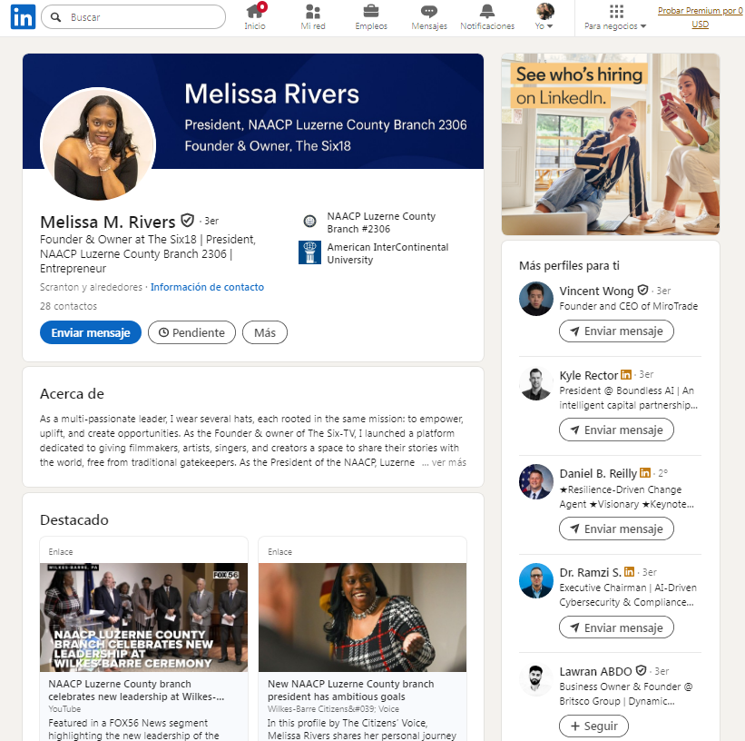Send message to Daniel B. Reilly
The width and height of the screenshot is (745, 741).
pyautogui.click(x=616, y=529)
